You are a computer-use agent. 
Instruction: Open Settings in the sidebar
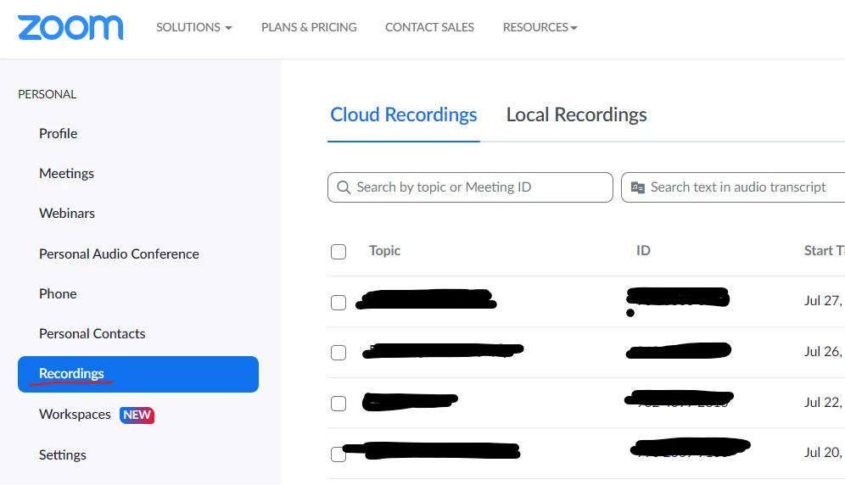coord(63,454)
